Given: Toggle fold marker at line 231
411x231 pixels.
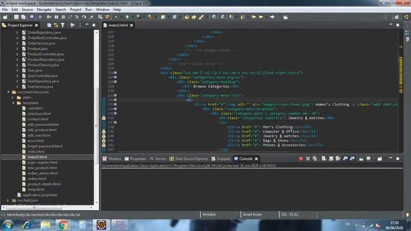Looking at the screenshot, I should (x=116, y=96).
